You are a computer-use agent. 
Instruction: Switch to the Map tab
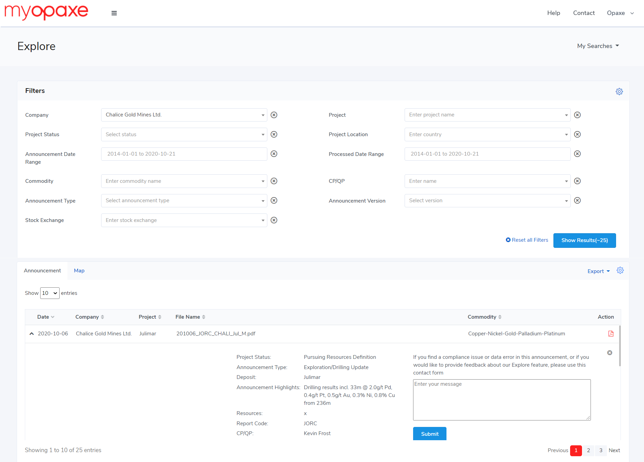(x=79, y=271)
